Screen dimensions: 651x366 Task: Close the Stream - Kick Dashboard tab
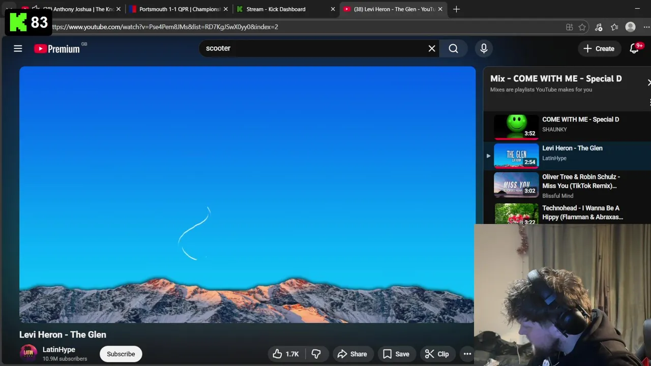tap(333, 9)
